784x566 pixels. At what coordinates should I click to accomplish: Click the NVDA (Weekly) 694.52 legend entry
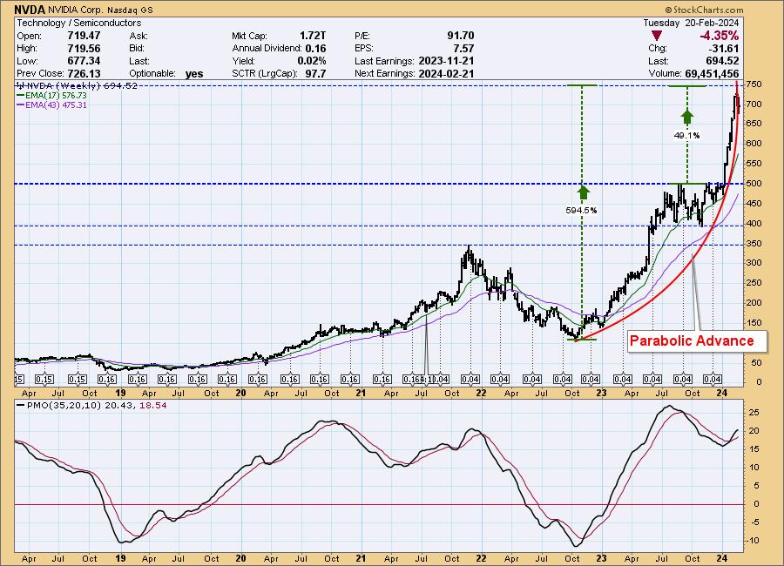[77, 85]
